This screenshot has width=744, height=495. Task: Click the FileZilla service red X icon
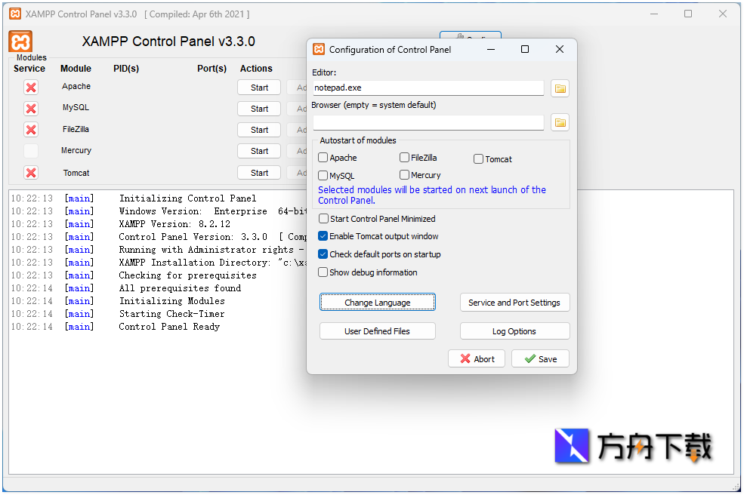point(31,130)
